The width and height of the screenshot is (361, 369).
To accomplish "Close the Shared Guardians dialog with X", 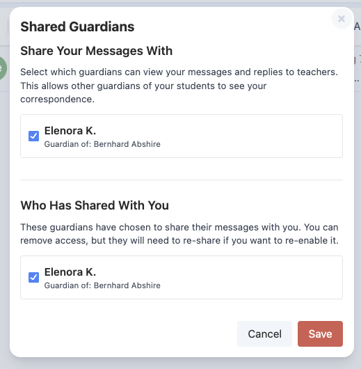I will tap(342, 19).
